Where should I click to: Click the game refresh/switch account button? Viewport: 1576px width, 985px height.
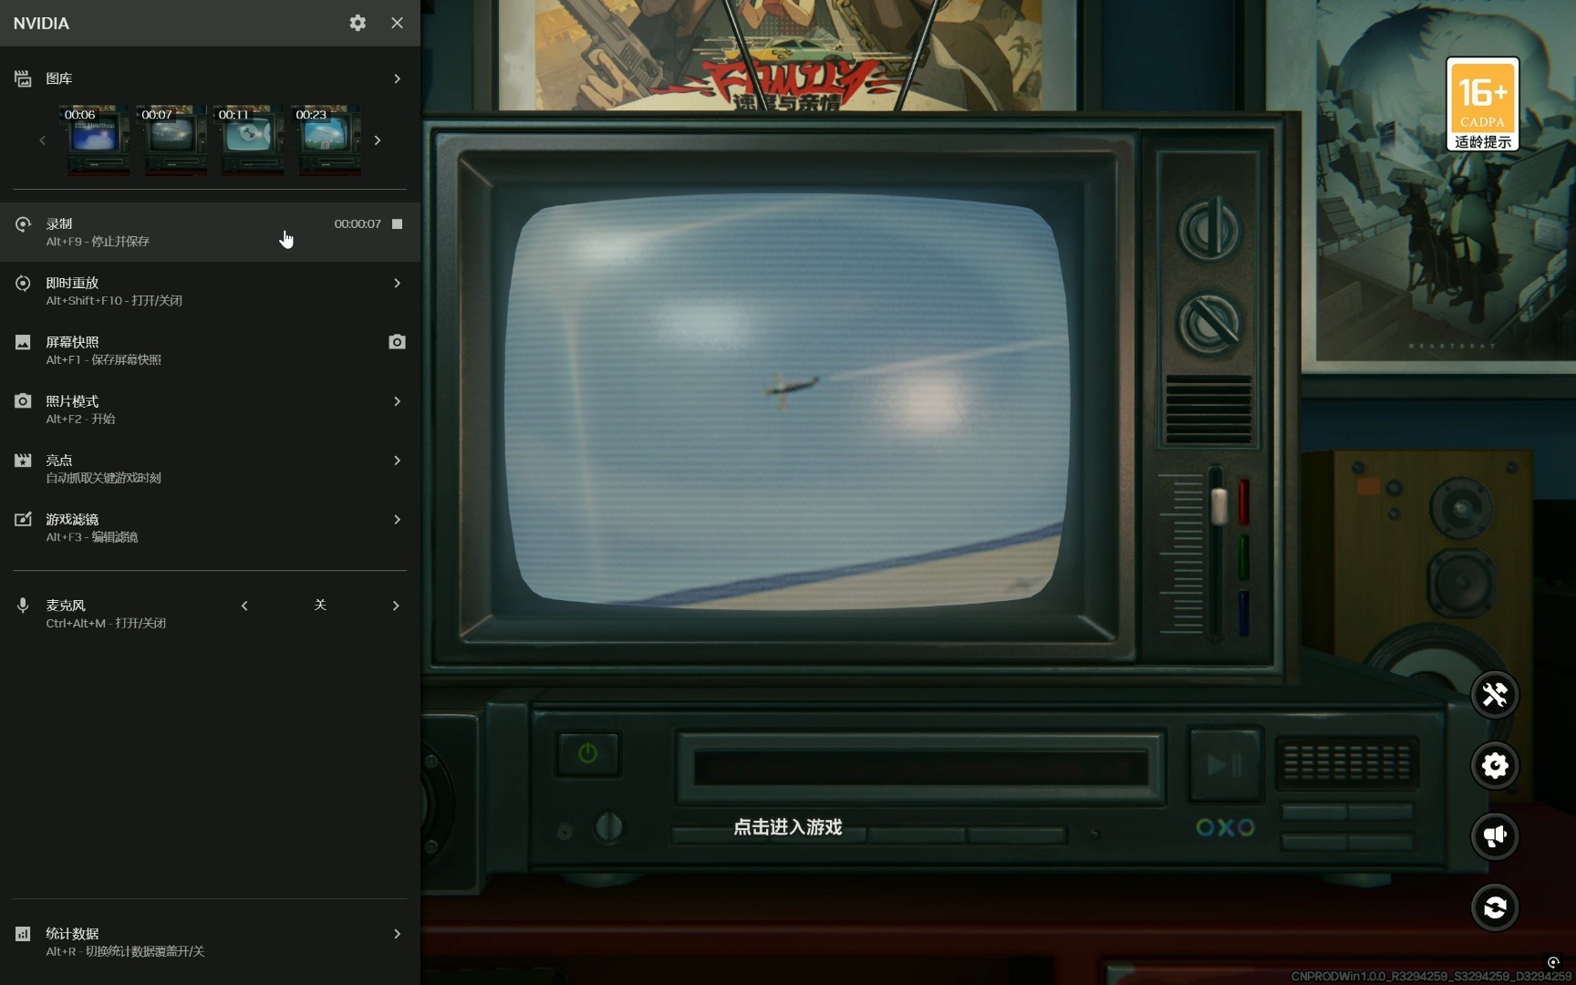[x=1495, y=907]
